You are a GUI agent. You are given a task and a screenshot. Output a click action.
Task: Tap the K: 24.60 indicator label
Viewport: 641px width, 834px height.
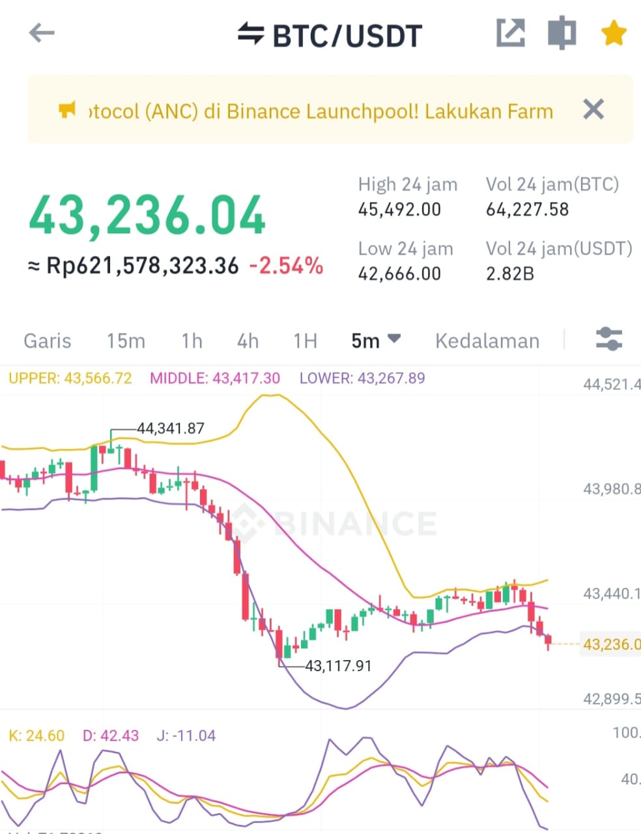coord(36,736)
